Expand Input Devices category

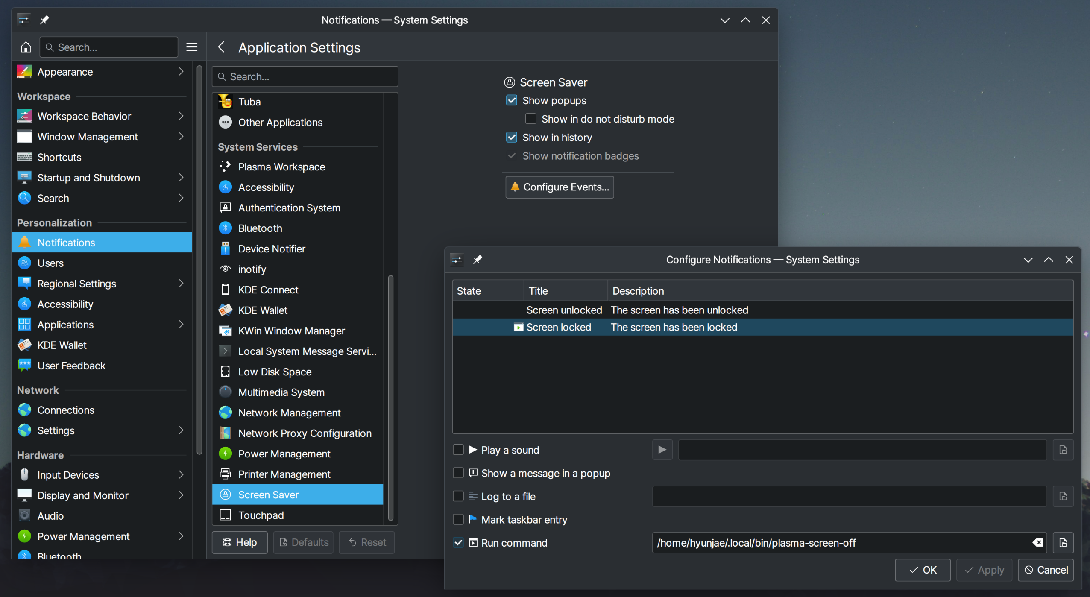[181, 474]
